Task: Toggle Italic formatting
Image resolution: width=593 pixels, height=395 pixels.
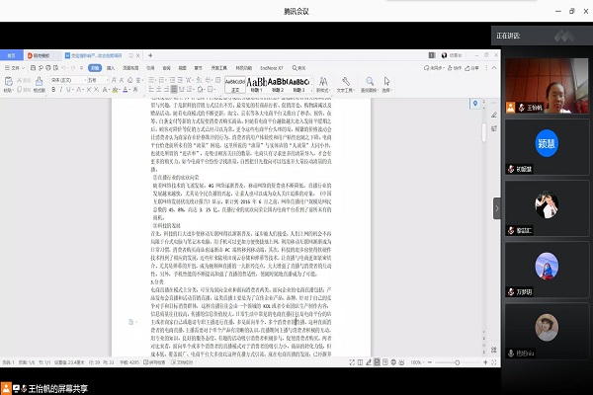Action: point(61,90)
